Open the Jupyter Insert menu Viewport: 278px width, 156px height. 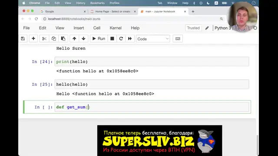(x=79, y=28)
